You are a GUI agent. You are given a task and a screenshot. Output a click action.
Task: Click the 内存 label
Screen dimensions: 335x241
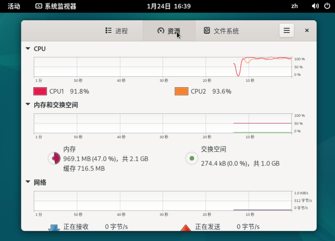point(70,149)
